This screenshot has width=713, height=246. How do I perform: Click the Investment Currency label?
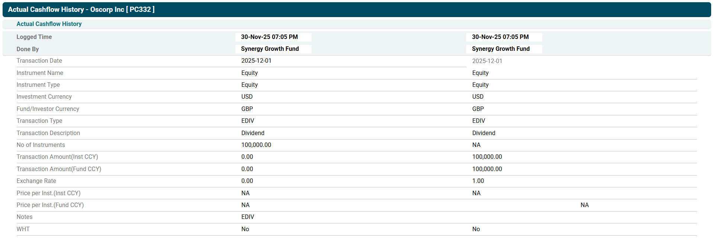(x=44, y=97)
